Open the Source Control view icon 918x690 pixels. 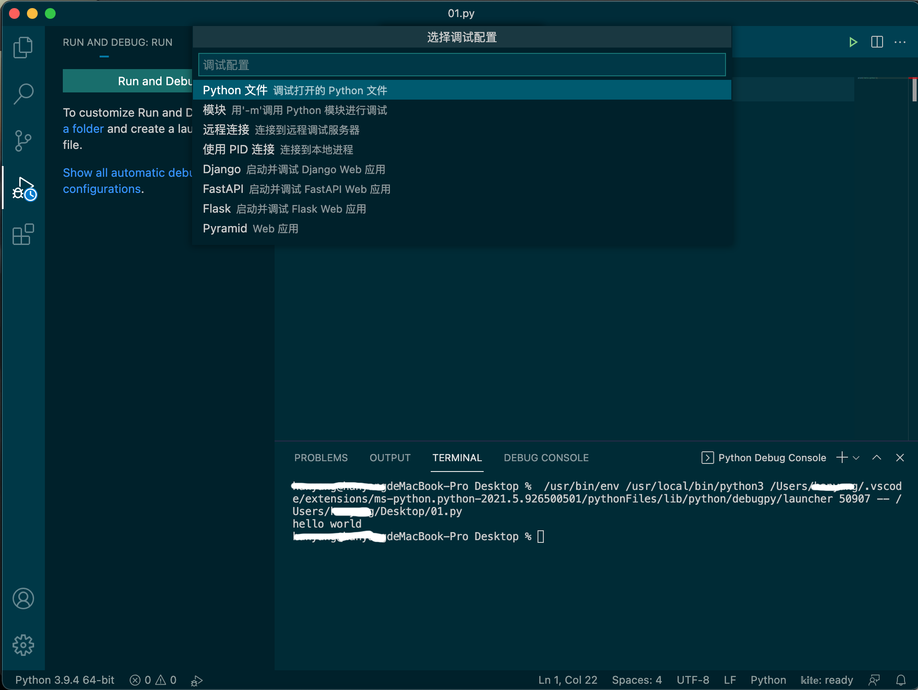click(x=23, y=140)
